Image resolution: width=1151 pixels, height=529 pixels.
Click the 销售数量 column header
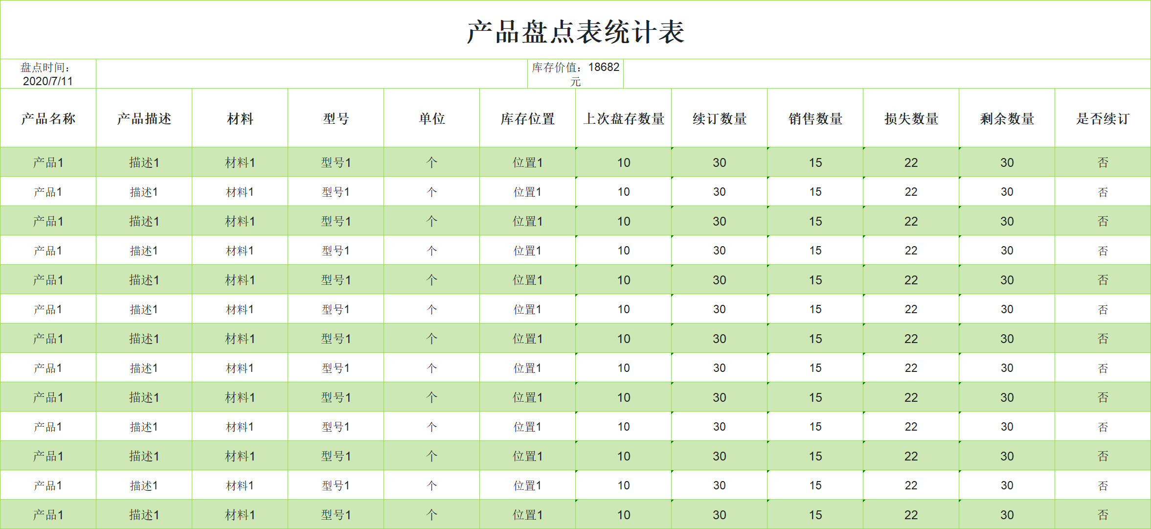point(814,118)
